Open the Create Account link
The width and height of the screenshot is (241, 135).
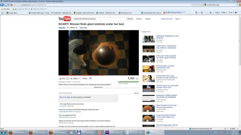(x=166, y=19)
